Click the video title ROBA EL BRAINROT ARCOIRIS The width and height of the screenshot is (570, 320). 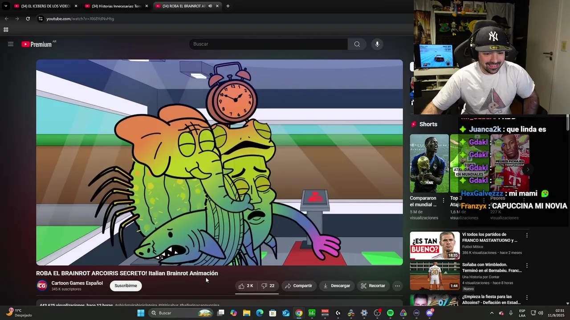click(x=127, y=273)
